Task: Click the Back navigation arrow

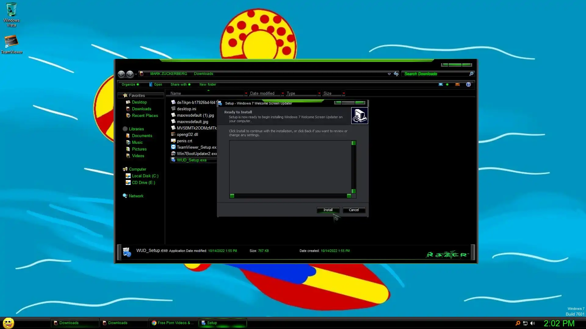Action: pos(121,74)
